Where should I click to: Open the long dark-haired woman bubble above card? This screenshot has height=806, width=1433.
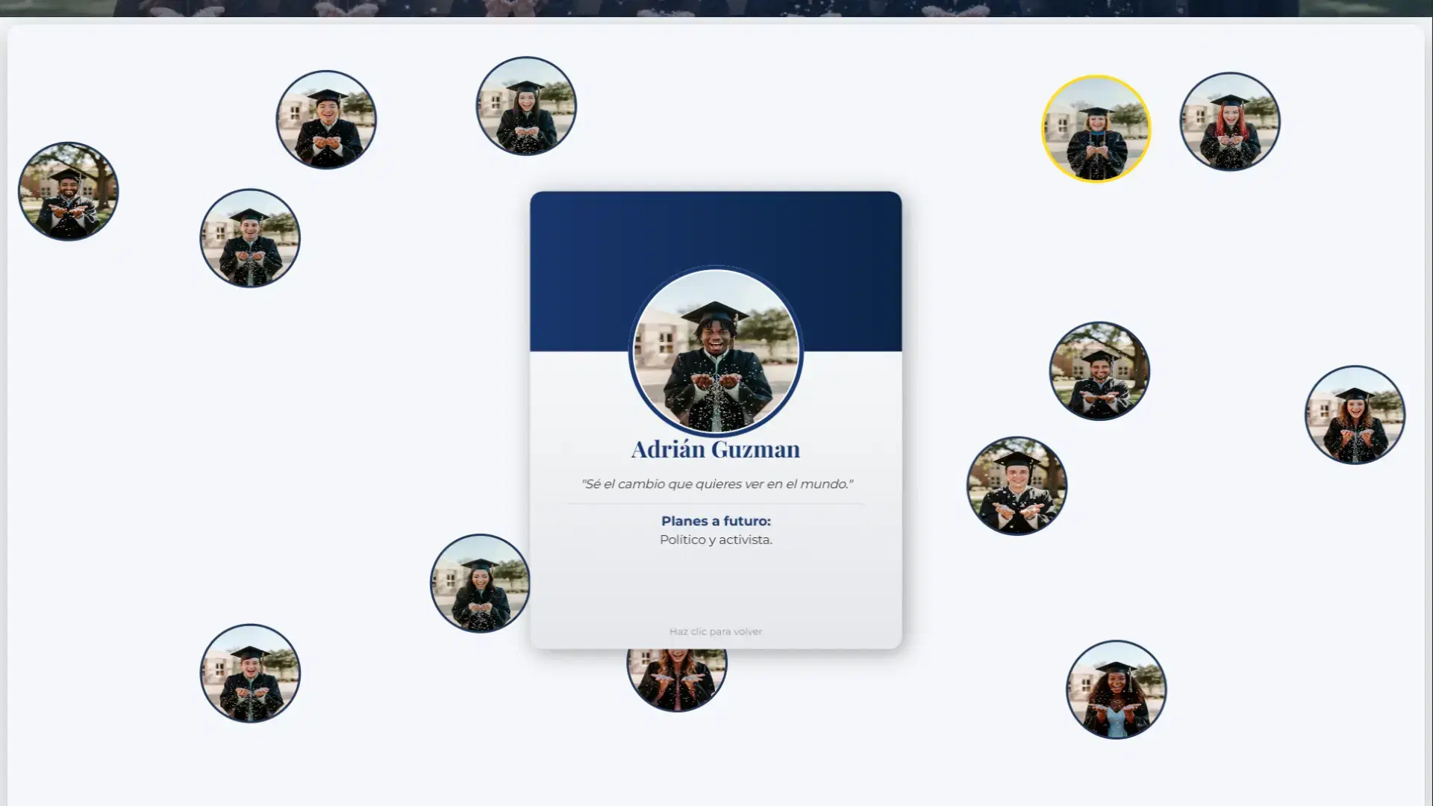525,106
